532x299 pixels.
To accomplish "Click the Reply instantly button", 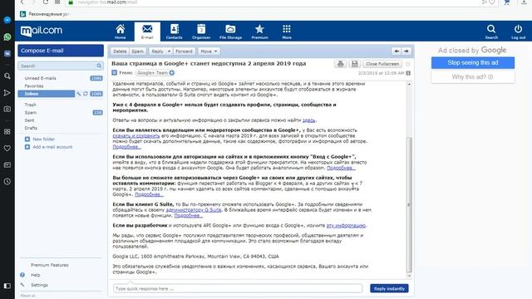I will pos(389,288).
